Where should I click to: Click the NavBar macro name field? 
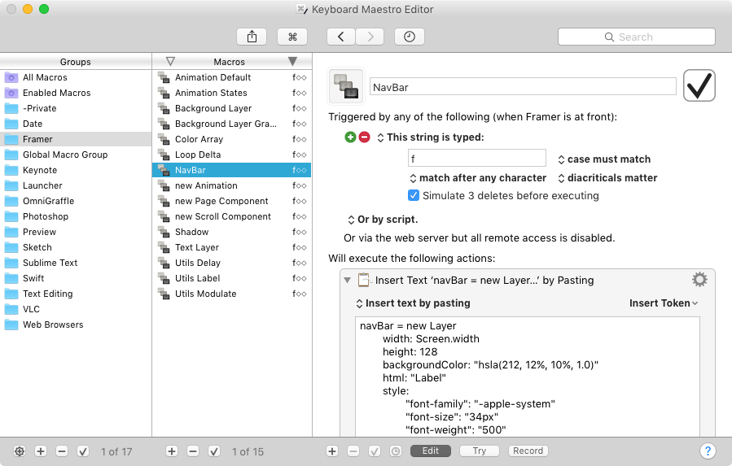point(523,87)
